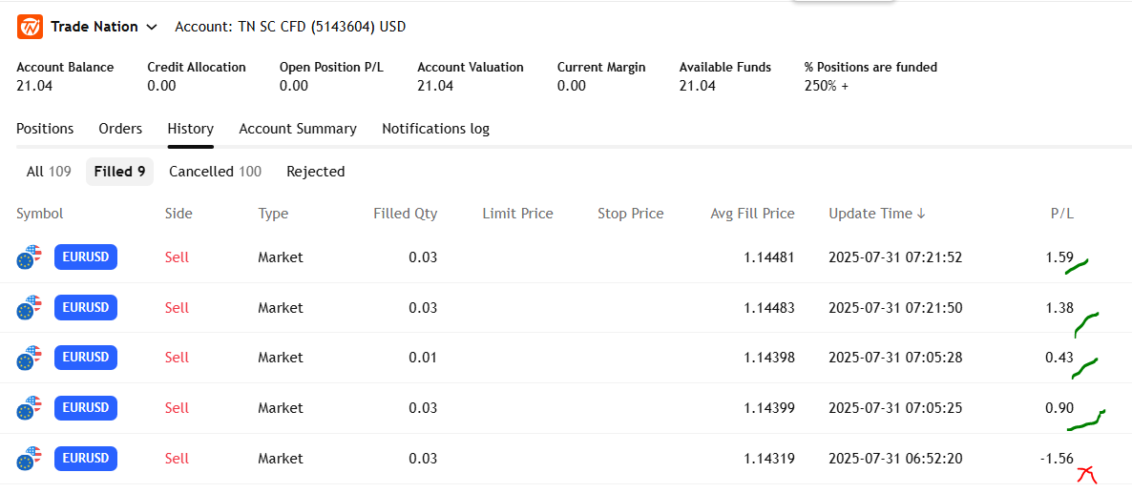Select the Filled 9 filter
Screen dimensions: 1132x493
[119, 172]
